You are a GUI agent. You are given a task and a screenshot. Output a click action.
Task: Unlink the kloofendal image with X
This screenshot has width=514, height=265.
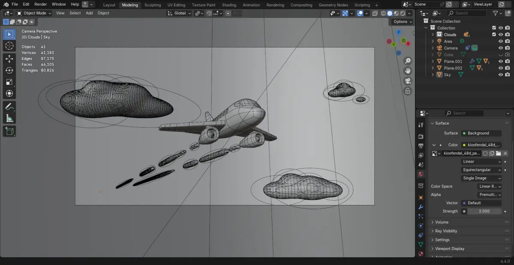pos(505,153)
